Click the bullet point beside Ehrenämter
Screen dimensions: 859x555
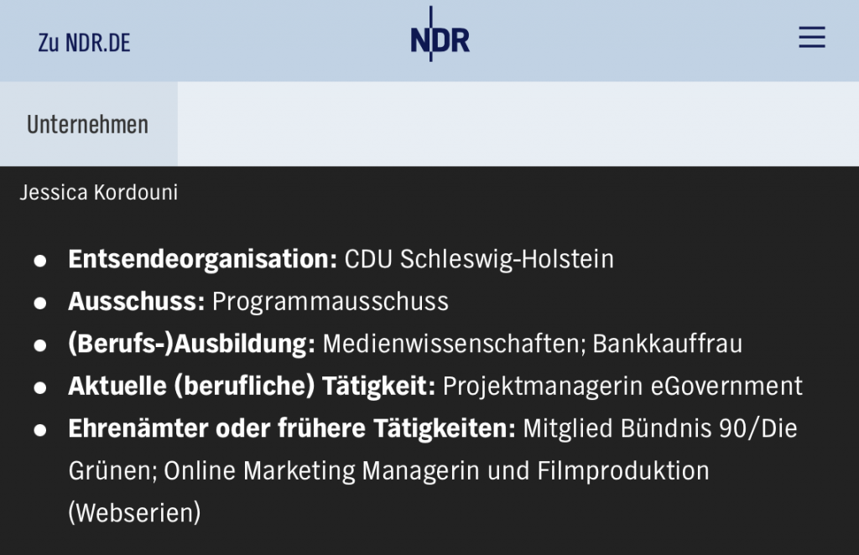[39, 430]
